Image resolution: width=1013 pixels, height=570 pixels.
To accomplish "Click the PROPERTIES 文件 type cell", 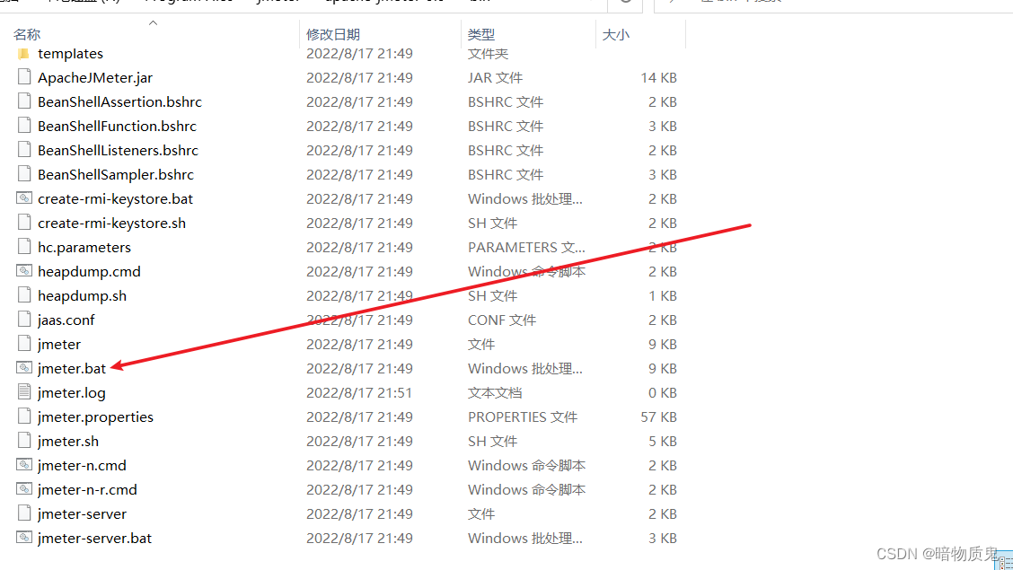I will (523, 417).
